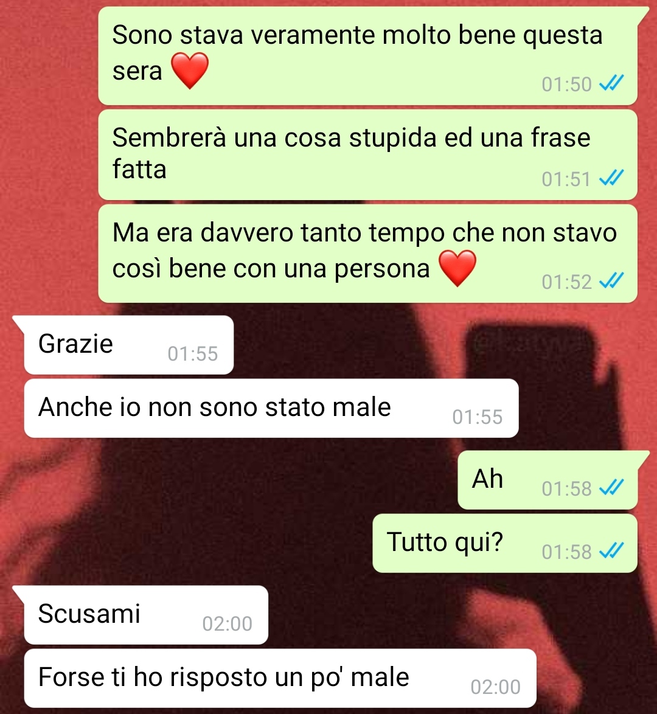Tap the red heart emoji after 'sera'

coord(190,71)
